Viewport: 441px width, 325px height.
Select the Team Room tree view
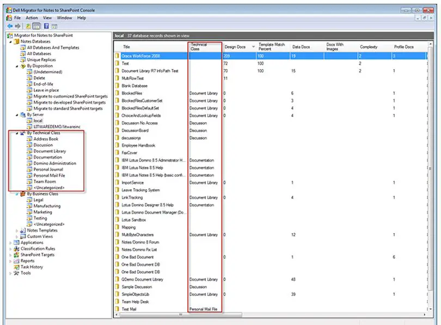[x=45, y=182]
